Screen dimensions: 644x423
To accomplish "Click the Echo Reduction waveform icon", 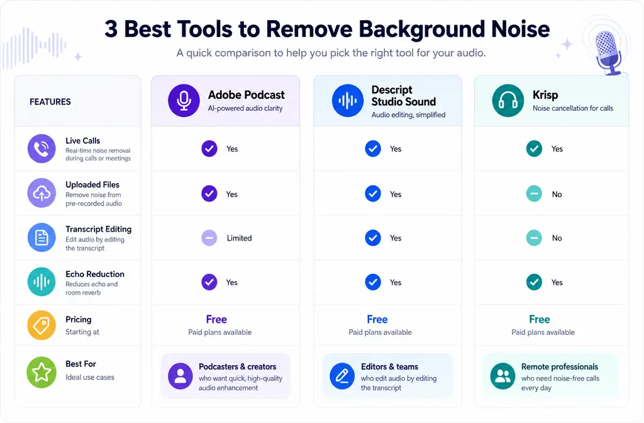I will pyautogui.click(x=42, y=281).
